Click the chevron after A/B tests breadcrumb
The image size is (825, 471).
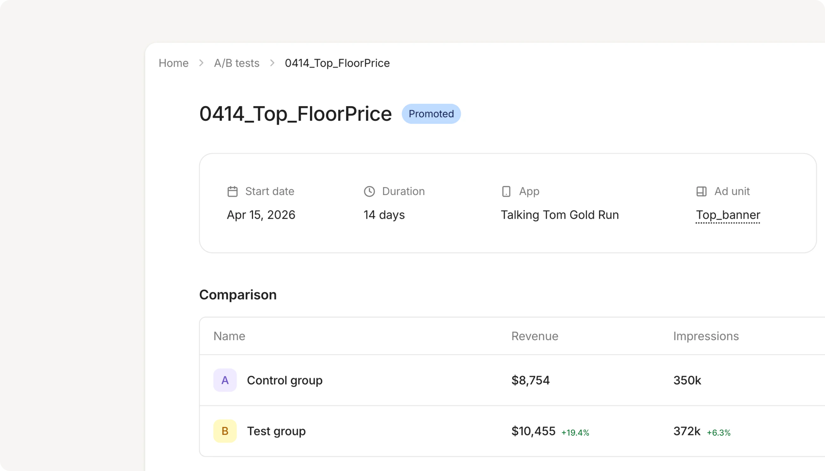click(x=272, y=63)
